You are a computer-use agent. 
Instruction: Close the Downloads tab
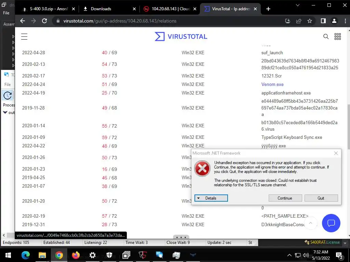(x=134, y=9)
